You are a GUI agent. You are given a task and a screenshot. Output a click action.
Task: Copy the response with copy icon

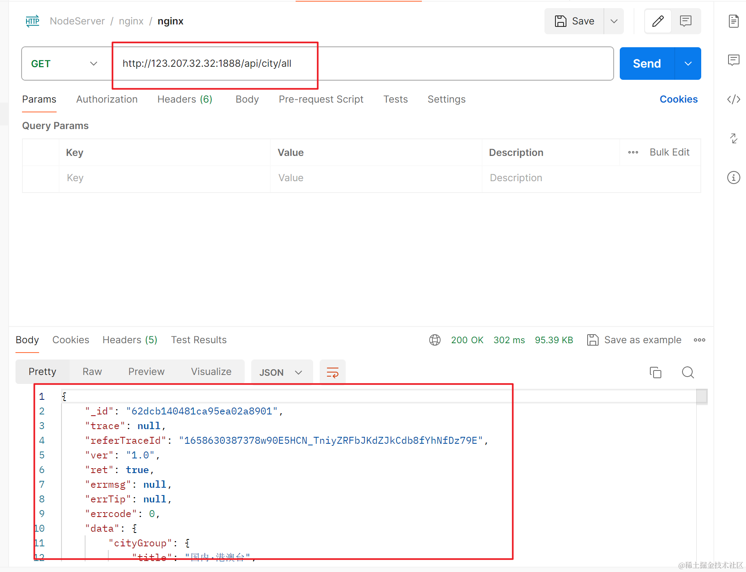point(656,373)
